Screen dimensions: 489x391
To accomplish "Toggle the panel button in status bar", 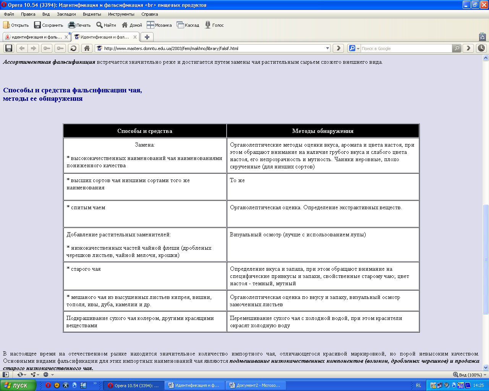I will pyautogui.click(x=6, y=375).
